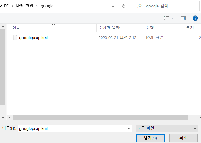Image resolution: width=201 pixels, height=143 pixels.
Task: Open the 모든 파일 file type dropdown
Action: point(167,128)
